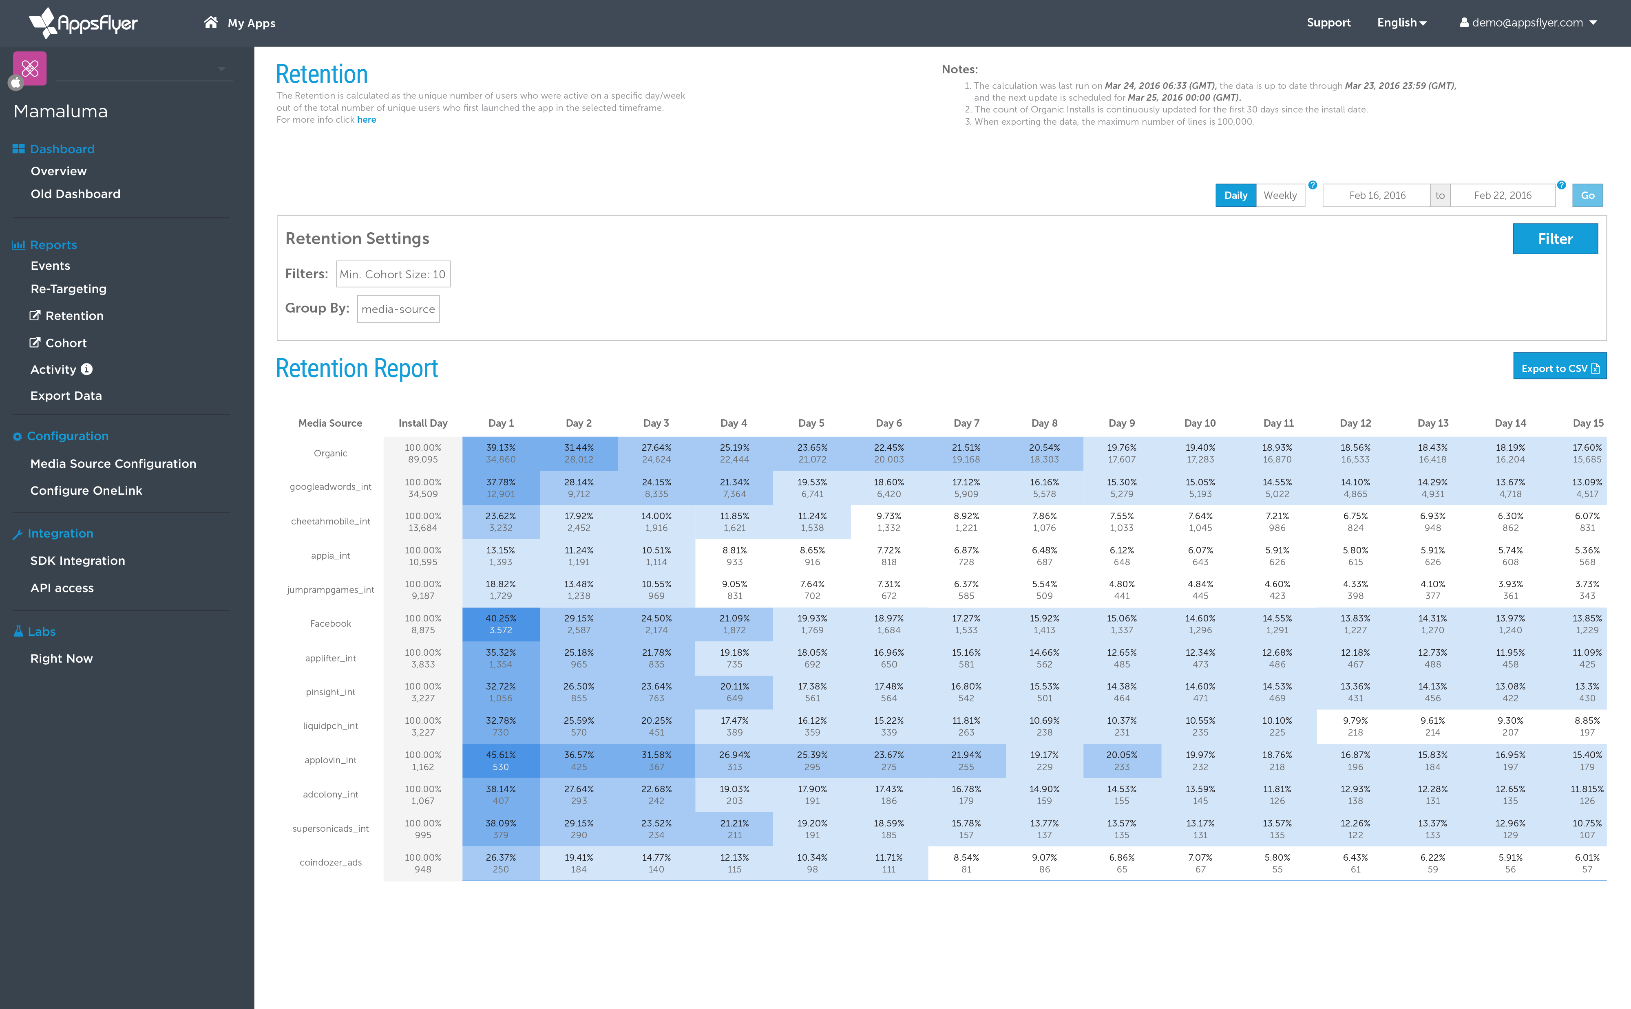The width and height of the screenshot is (1631, 1009).
Task: Click the Activity info icon
Action: point(87,369)
